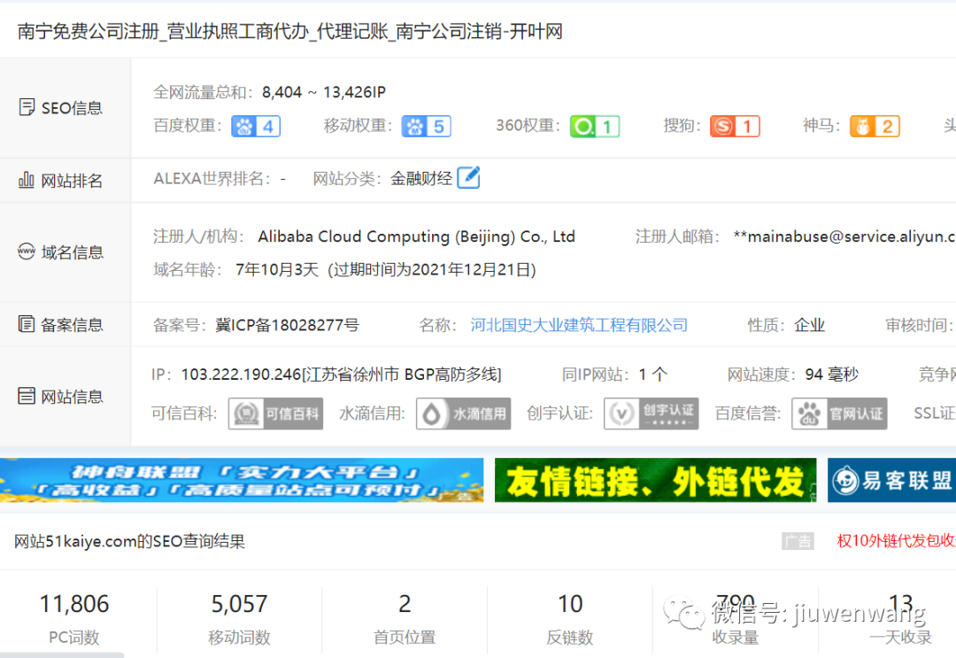Click the 网站51kaiye.com的SEO查询结果 heading
Screen dimensions: 956x658
[x=129, y=541]
